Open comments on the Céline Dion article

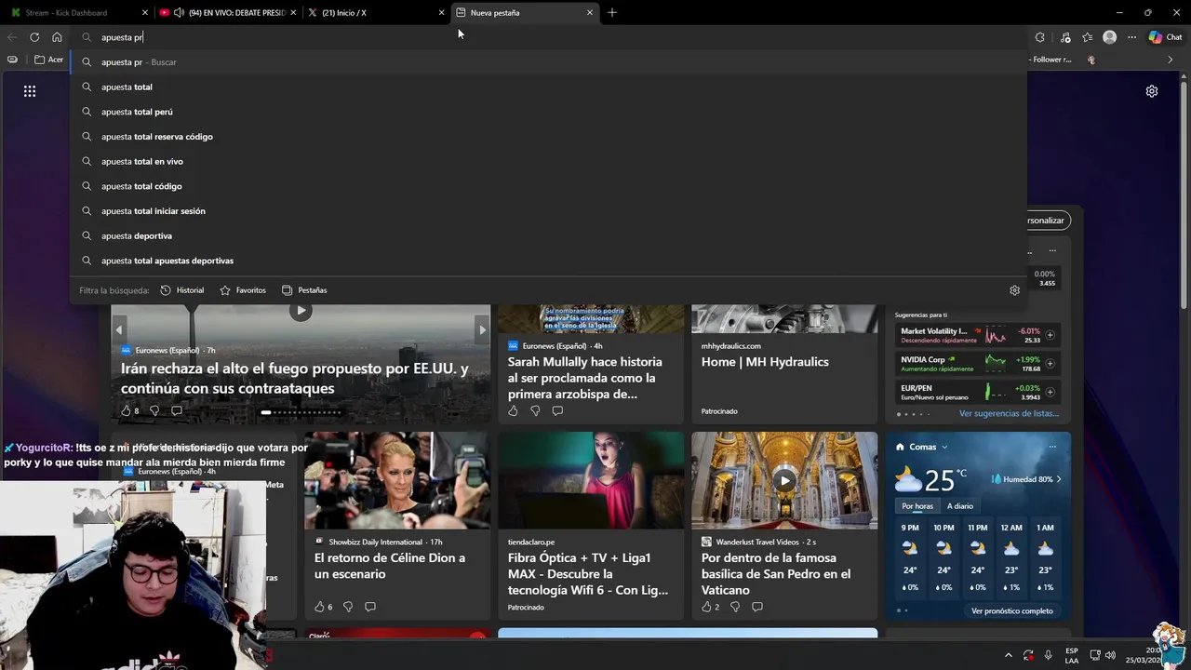(370, 607)
